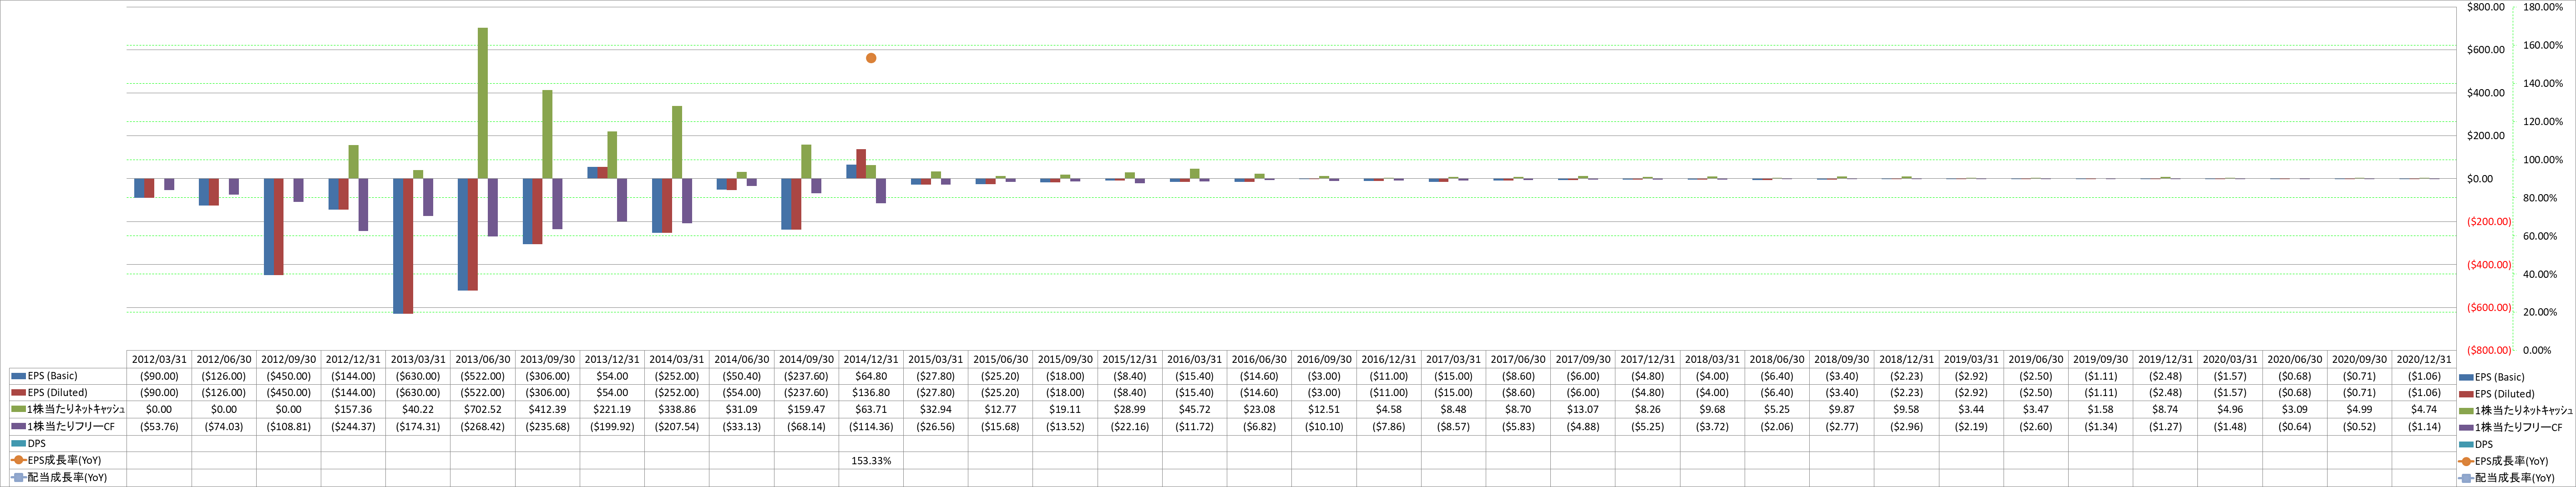2576x487 pixels.
Task: Click the $157.36 net cash cell
Action: pos(353,410)
